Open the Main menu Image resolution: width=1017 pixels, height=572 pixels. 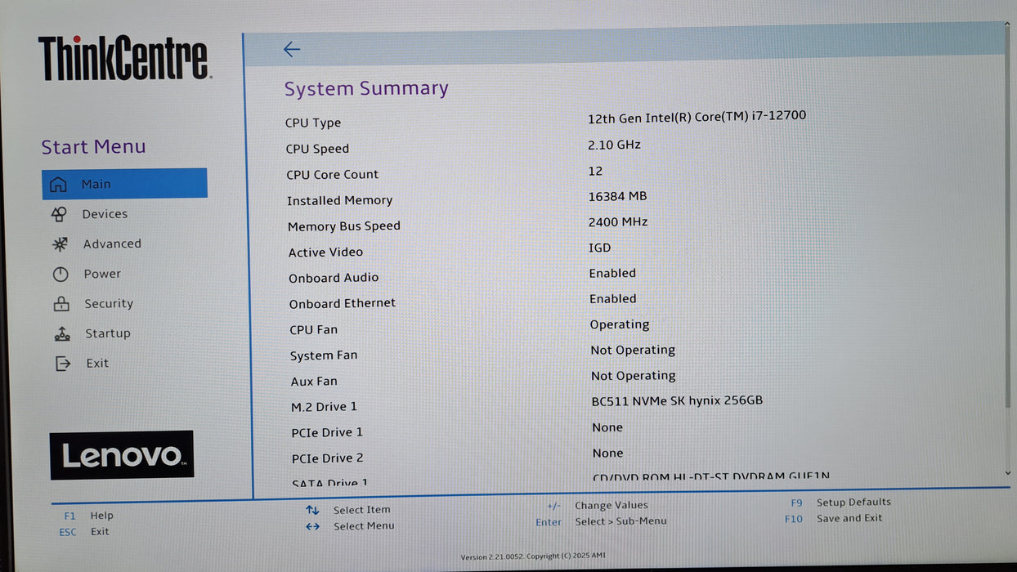[x=124, y=184]
